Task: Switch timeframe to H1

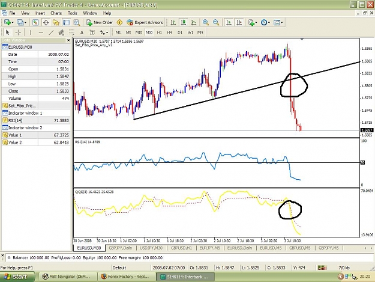Action: tap(159, 32)
